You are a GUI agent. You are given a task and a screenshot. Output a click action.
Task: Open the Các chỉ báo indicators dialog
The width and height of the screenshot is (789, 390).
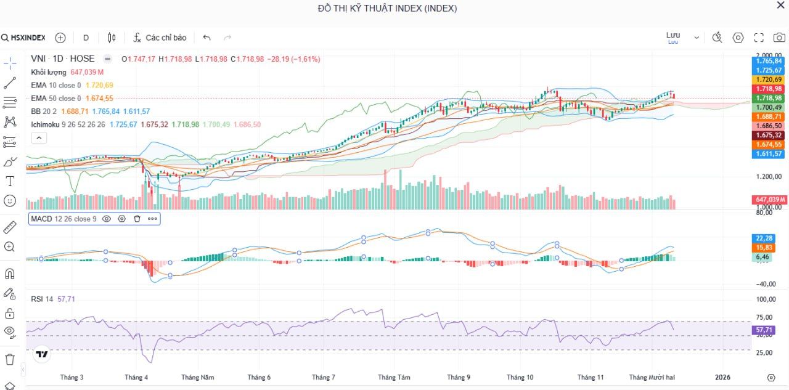[160, 38]
